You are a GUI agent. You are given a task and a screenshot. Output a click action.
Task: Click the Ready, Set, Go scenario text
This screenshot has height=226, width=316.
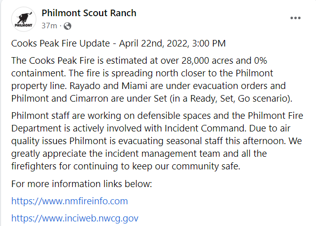click(x=240, y=99)
